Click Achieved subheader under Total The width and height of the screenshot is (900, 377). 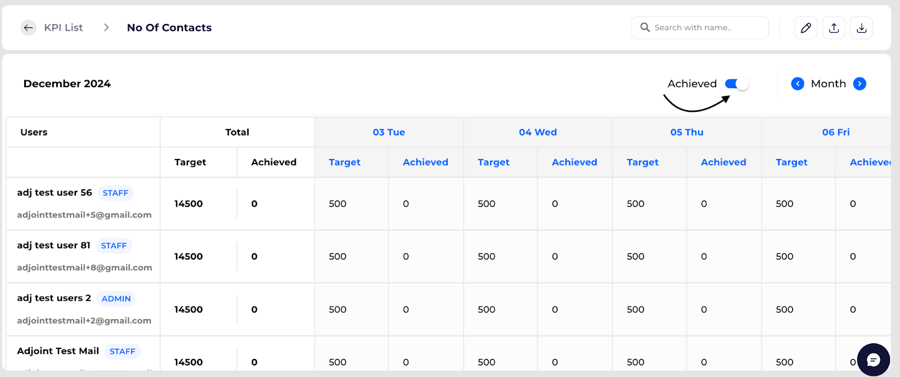(273, 162)
